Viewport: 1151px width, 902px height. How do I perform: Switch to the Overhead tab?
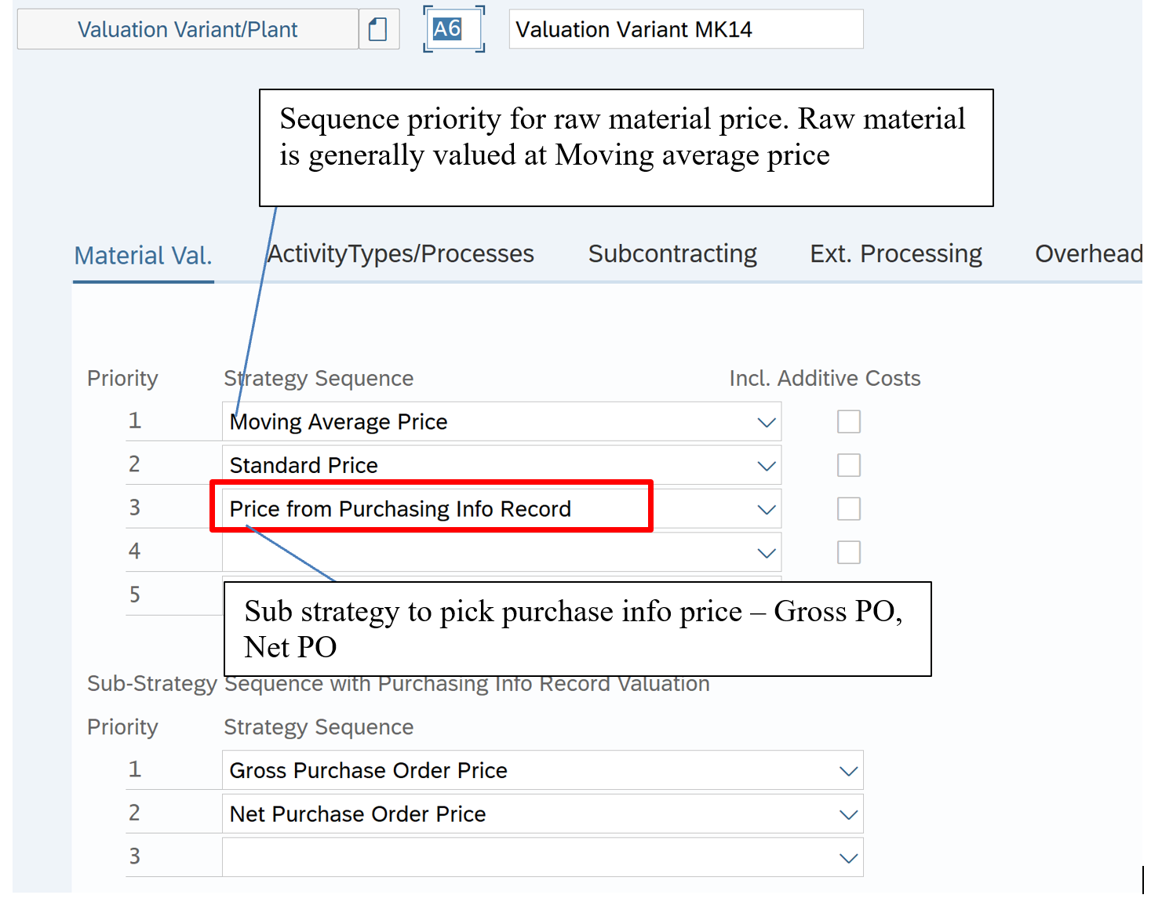1087,254
